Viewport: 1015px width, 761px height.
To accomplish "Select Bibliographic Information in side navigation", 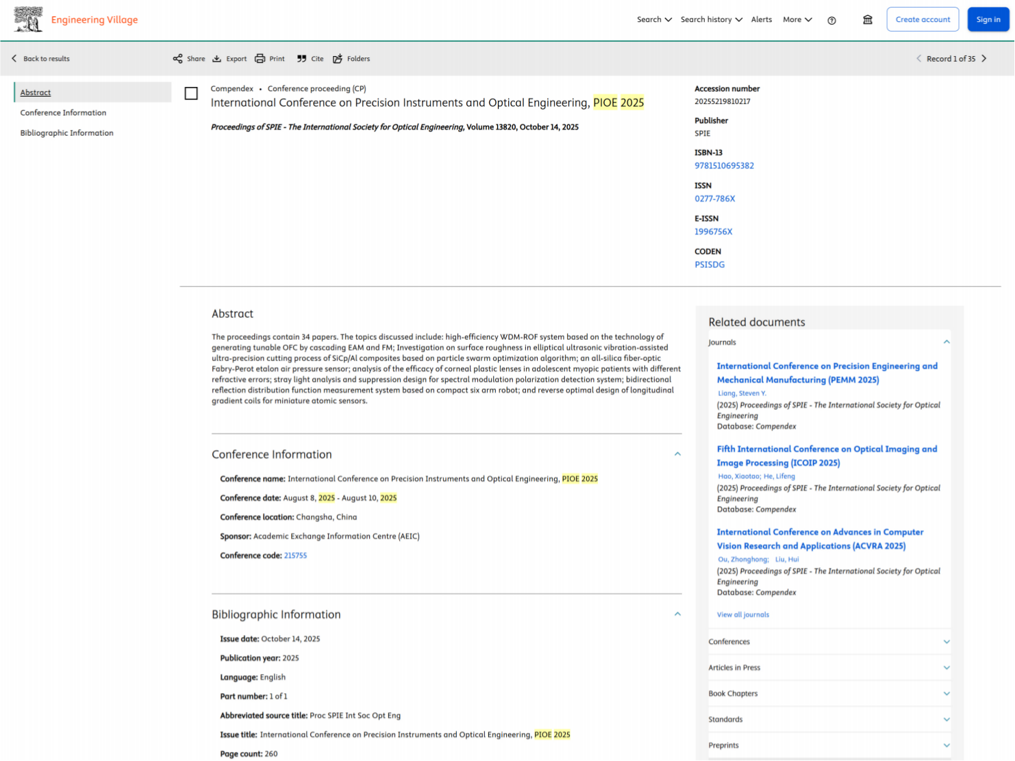I will pyautogui.click(x=66, y=133).
